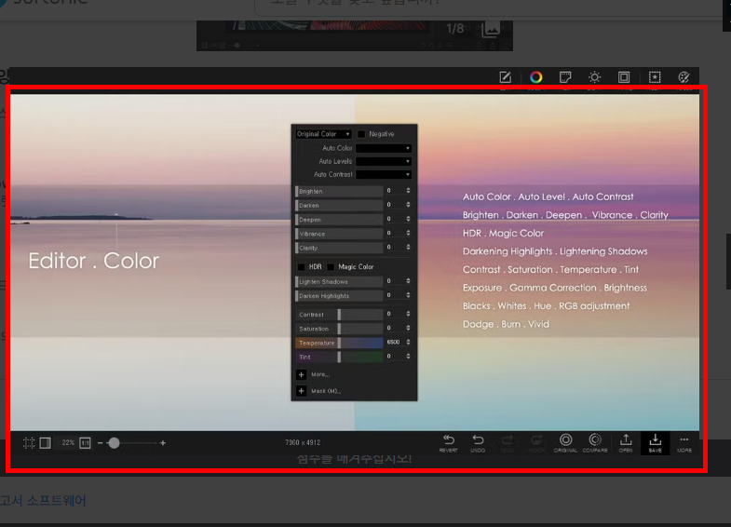Click the 'Editor . Color' heading text
731x527 pixels.
tap(94, 261)
